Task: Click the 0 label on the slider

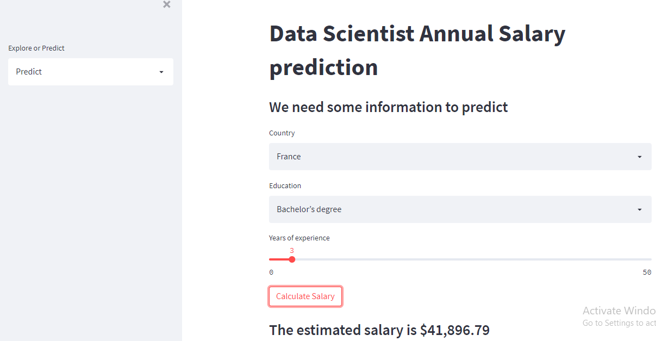Action: tap(271, 272)
